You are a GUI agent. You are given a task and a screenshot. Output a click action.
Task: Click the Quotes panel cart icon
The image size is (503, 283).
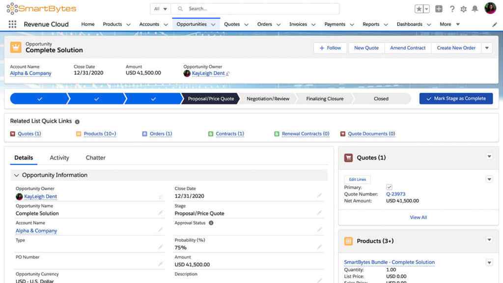[x=348, y=158]
